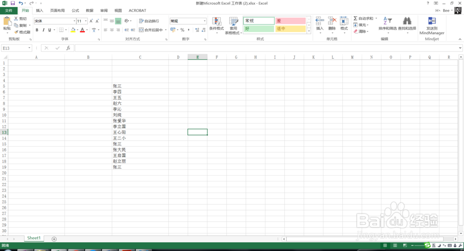The width and height of the screenshot is (464, 251).
Task: Open font color dropdown arrow
Action: (87, 30)
